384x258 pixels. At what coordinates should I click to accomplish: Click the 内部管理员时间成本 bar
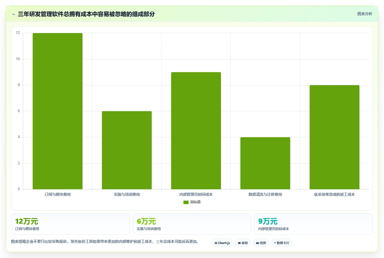(196, 131)
